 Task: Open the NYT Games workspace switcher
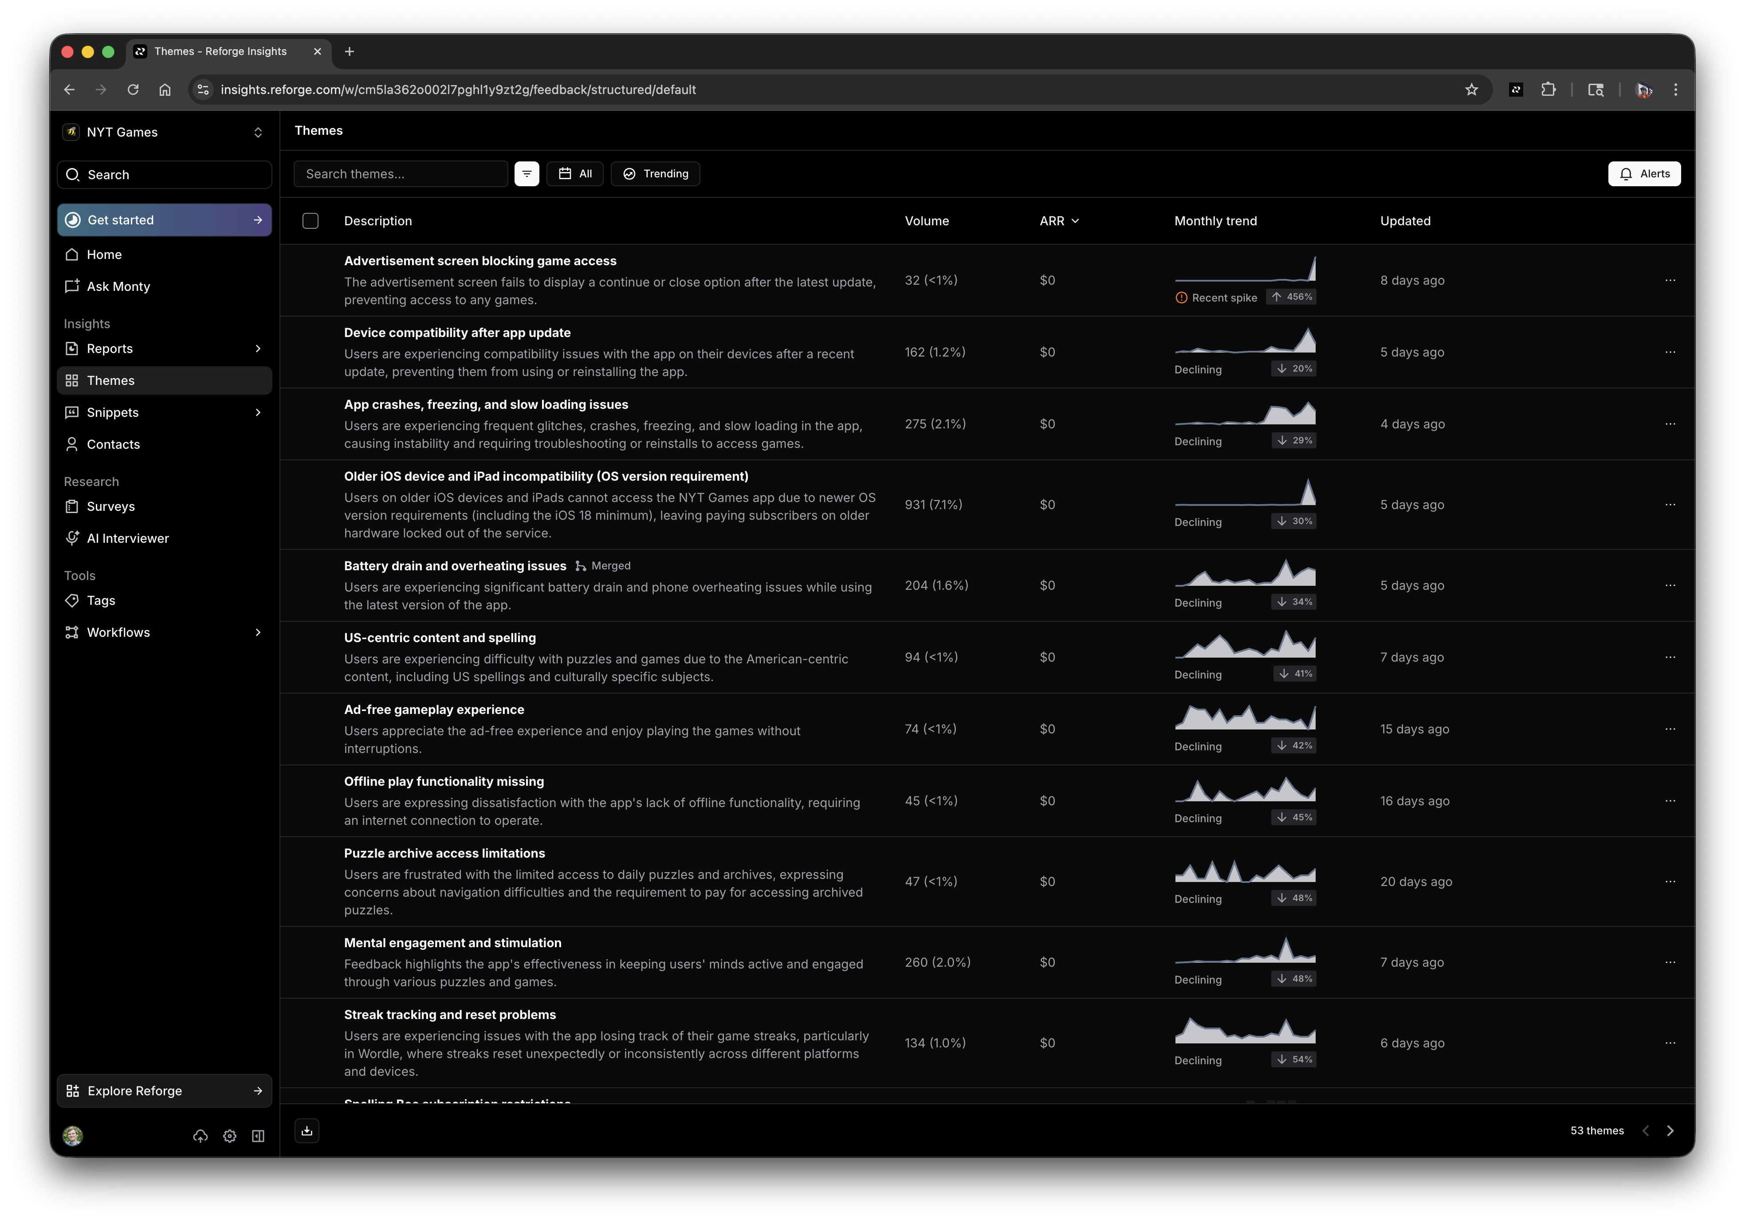[163, 131]
